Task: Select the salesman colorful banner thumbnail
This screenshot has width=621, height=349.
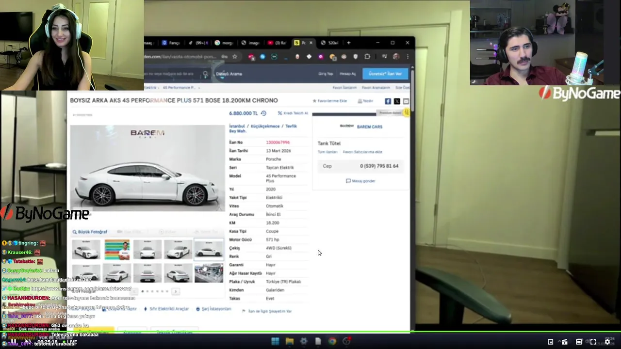Action: [117, 249]
